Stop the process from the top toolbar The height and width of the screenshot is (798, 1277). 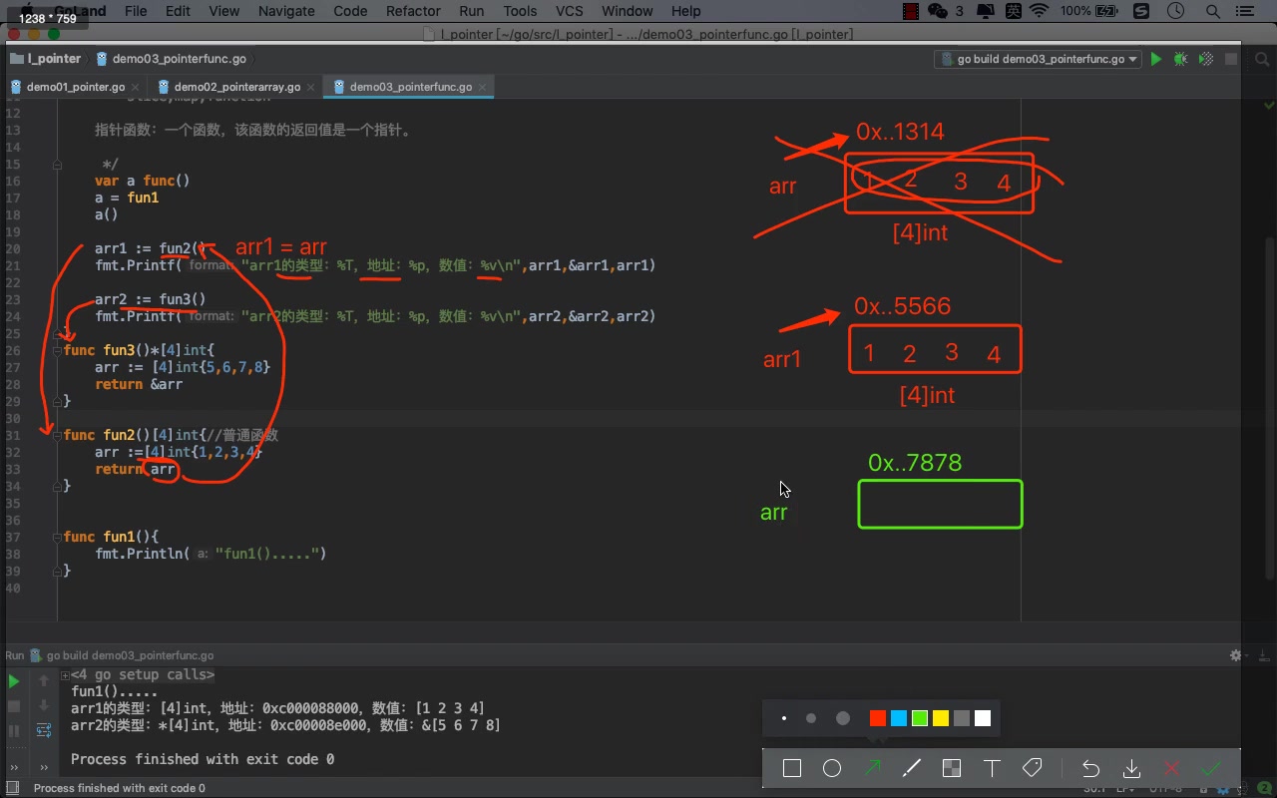[x=1231, y=59]
